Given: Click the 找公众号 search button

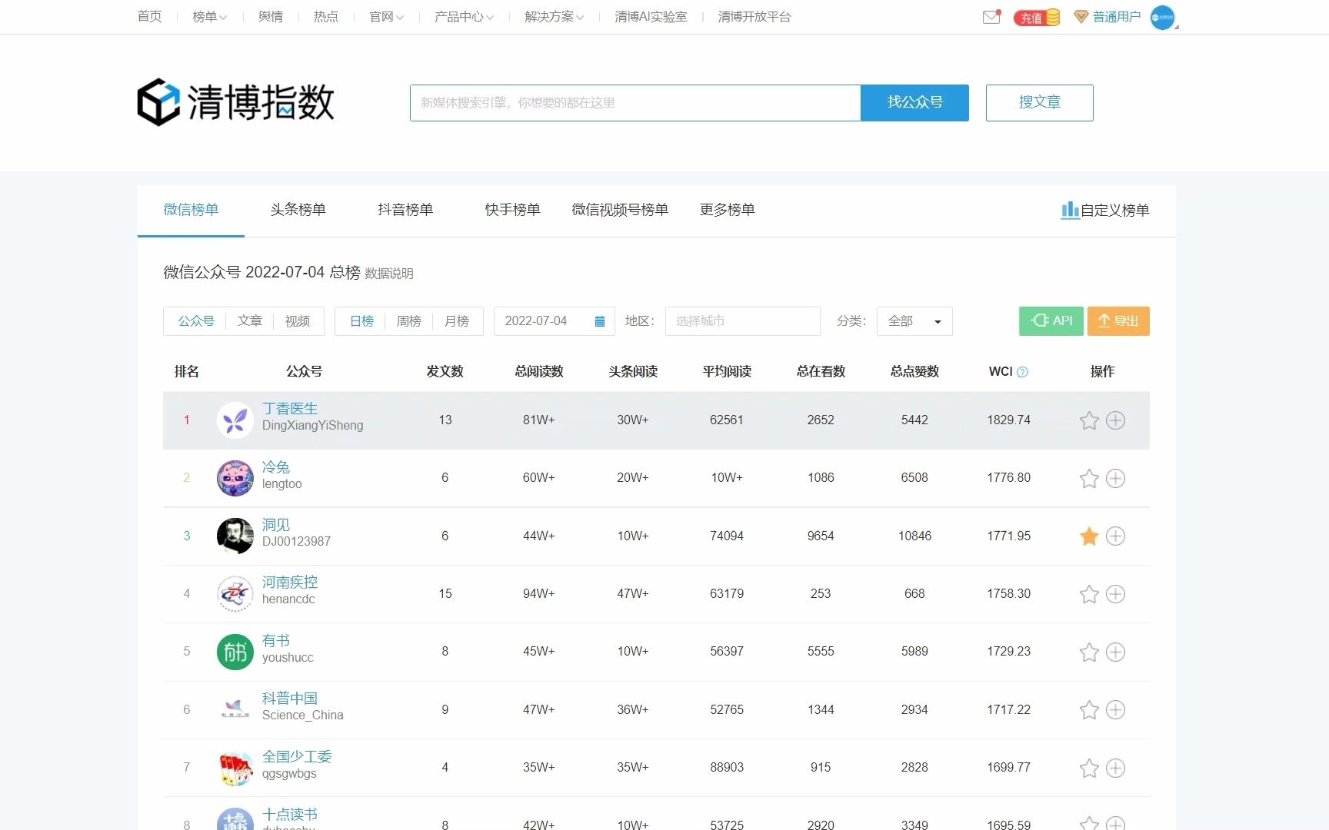Looking at the screenshot, I should click(x=914, y=103).
